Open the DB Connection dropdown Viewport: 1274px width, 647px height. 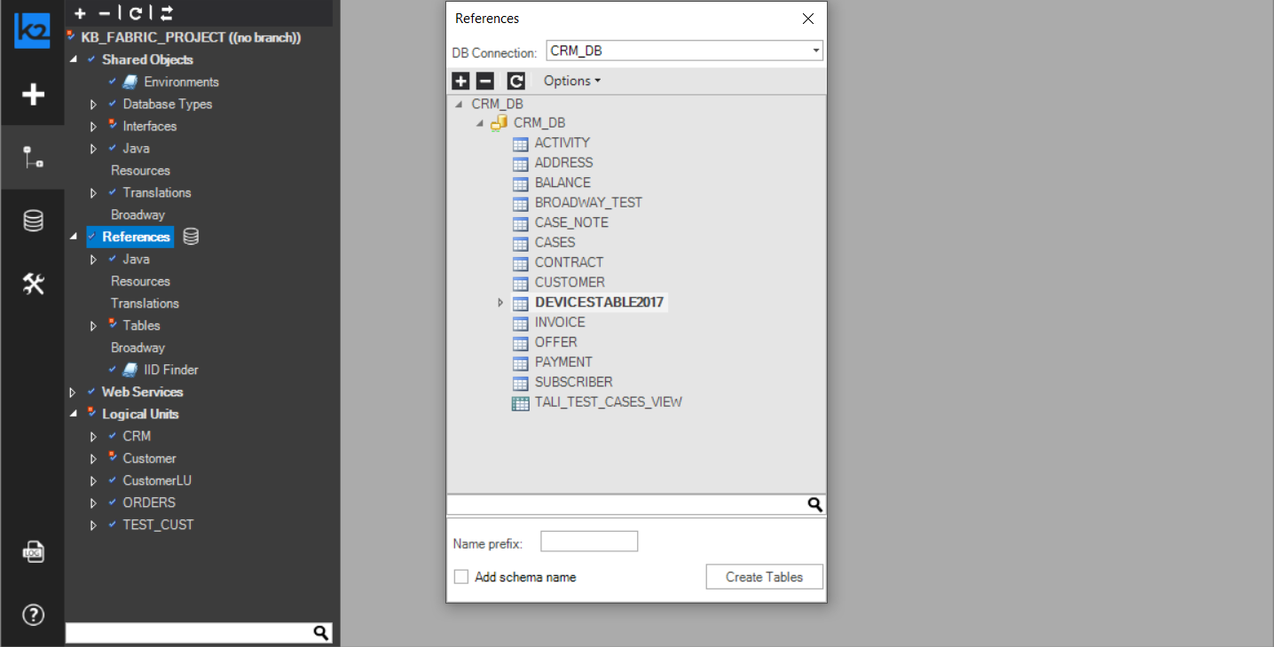tap(815, 51)
